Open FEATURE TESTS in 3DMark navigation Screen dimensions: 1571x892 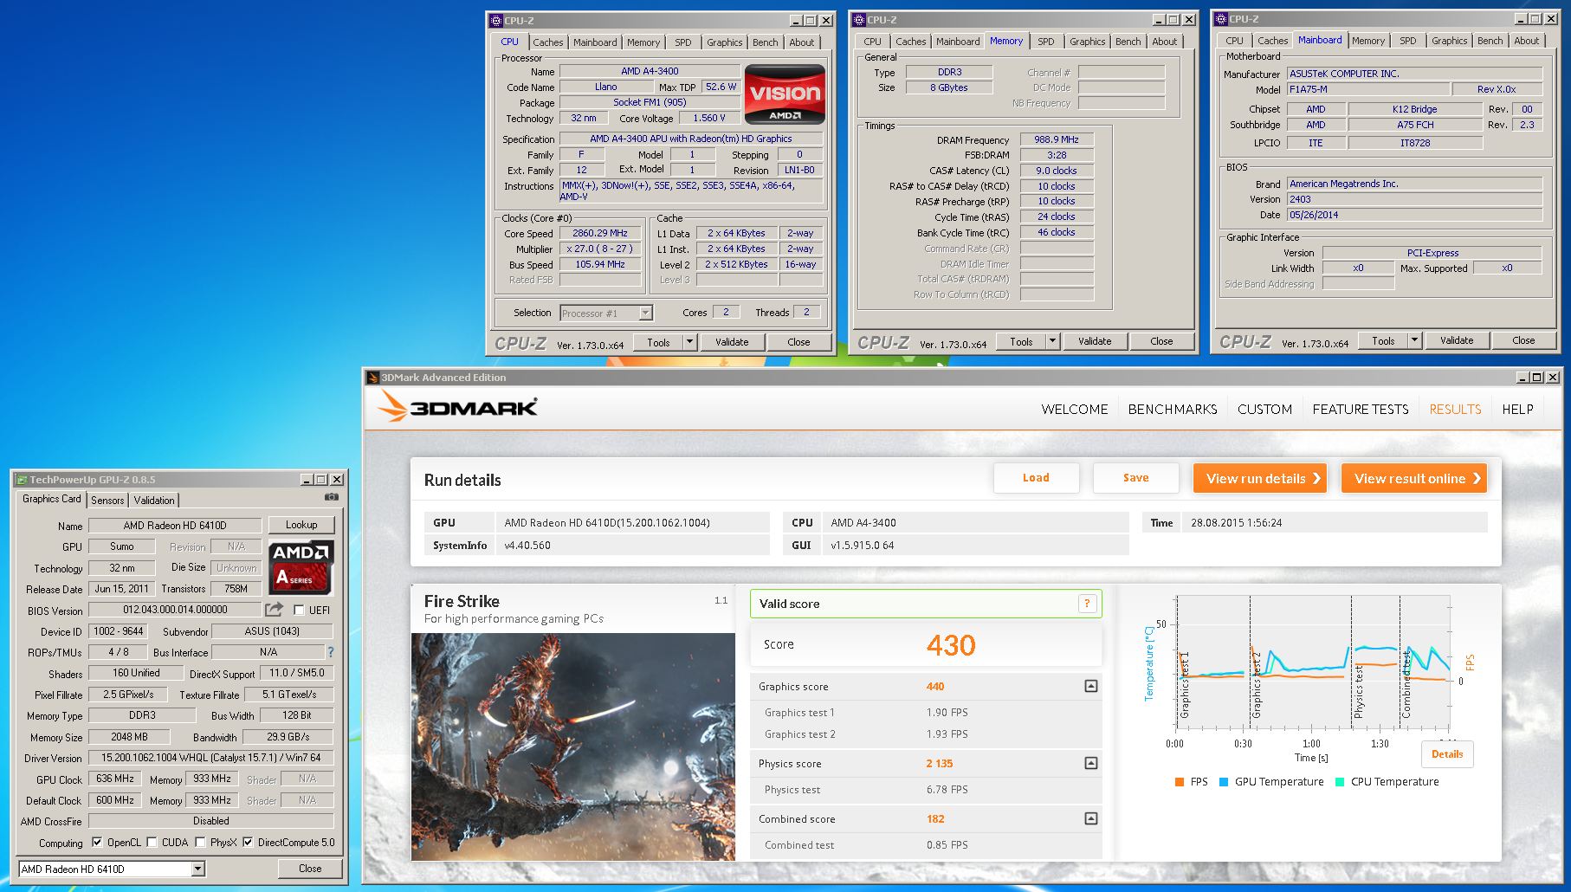(x=1361, y=409)
